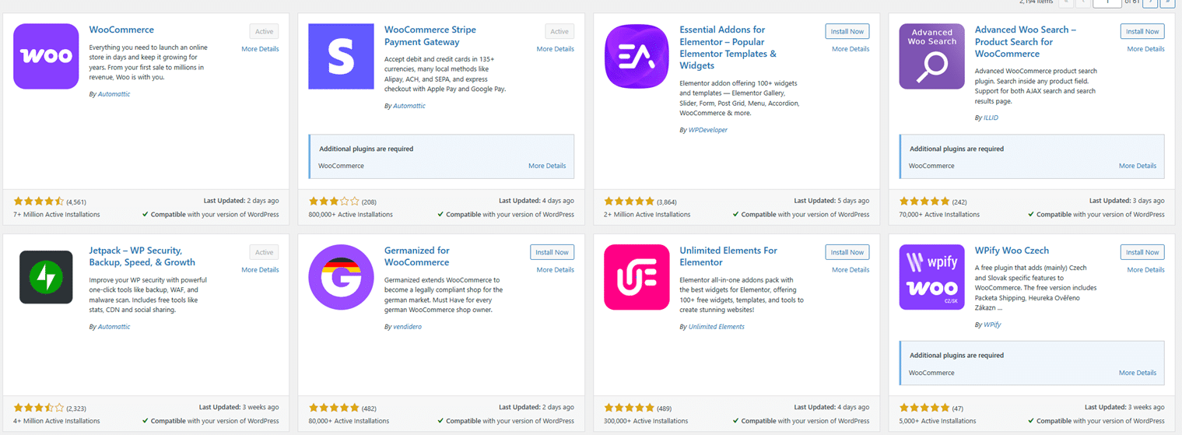Install the WPify Woo Czech plugin
Image resolution: width=1182 pixels, height=435 pixels.
point(1142,252)
